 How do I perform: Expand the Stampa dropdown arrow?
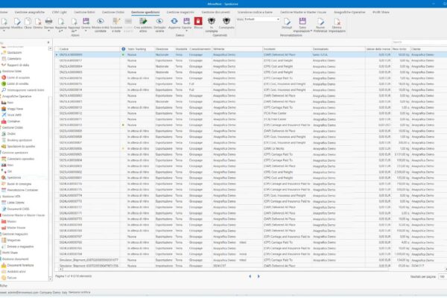tap(48, 31)
